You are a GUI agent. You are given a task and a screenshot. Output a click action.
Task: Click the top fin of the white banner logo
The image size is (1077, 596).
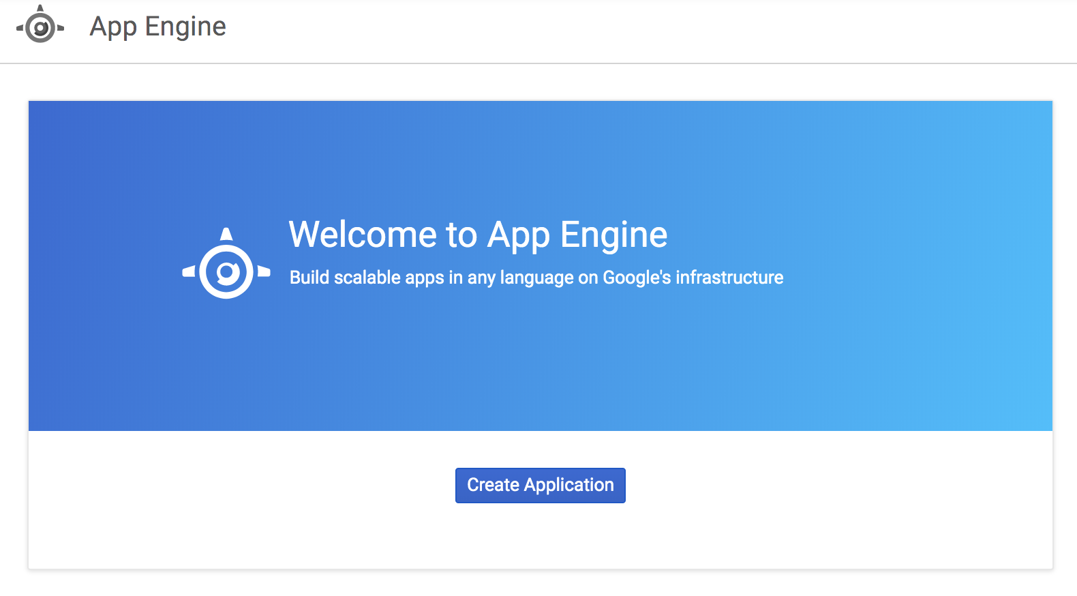[x=226, y=235]
